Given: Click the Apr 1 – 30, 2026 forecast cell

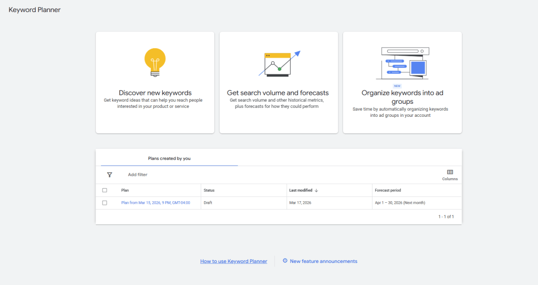Looking at the screenshot, I should [x=400, y=203].
